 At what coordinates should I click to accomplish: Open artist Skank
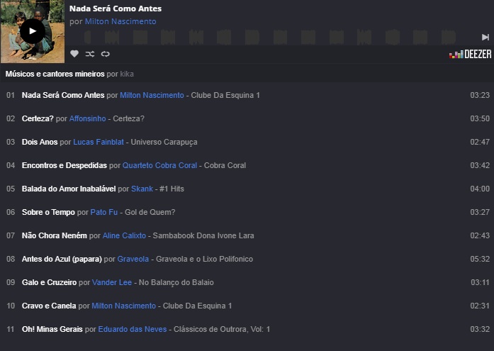pyautogui.click(x=142, y=189)
